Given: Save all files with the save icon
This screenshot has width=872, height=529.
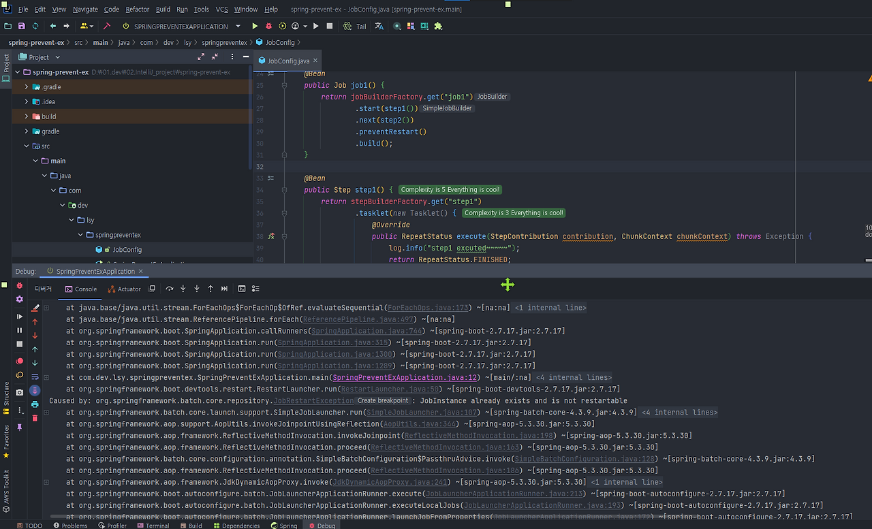Looking at the screenshot, I should pyautogui.click(x=22, y=26).
